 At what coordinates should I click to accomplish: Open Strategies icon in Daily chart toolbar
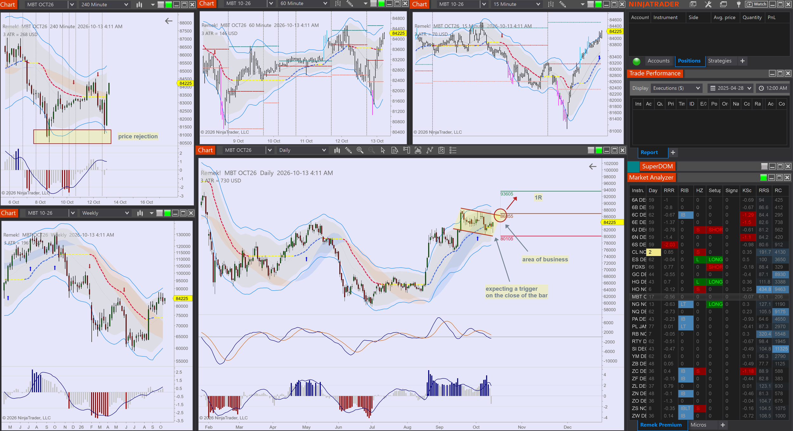[x=430, y=150]
